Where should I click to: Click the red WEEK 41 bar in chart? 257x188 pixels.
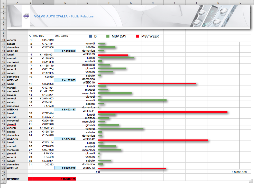tap(163, 112)
